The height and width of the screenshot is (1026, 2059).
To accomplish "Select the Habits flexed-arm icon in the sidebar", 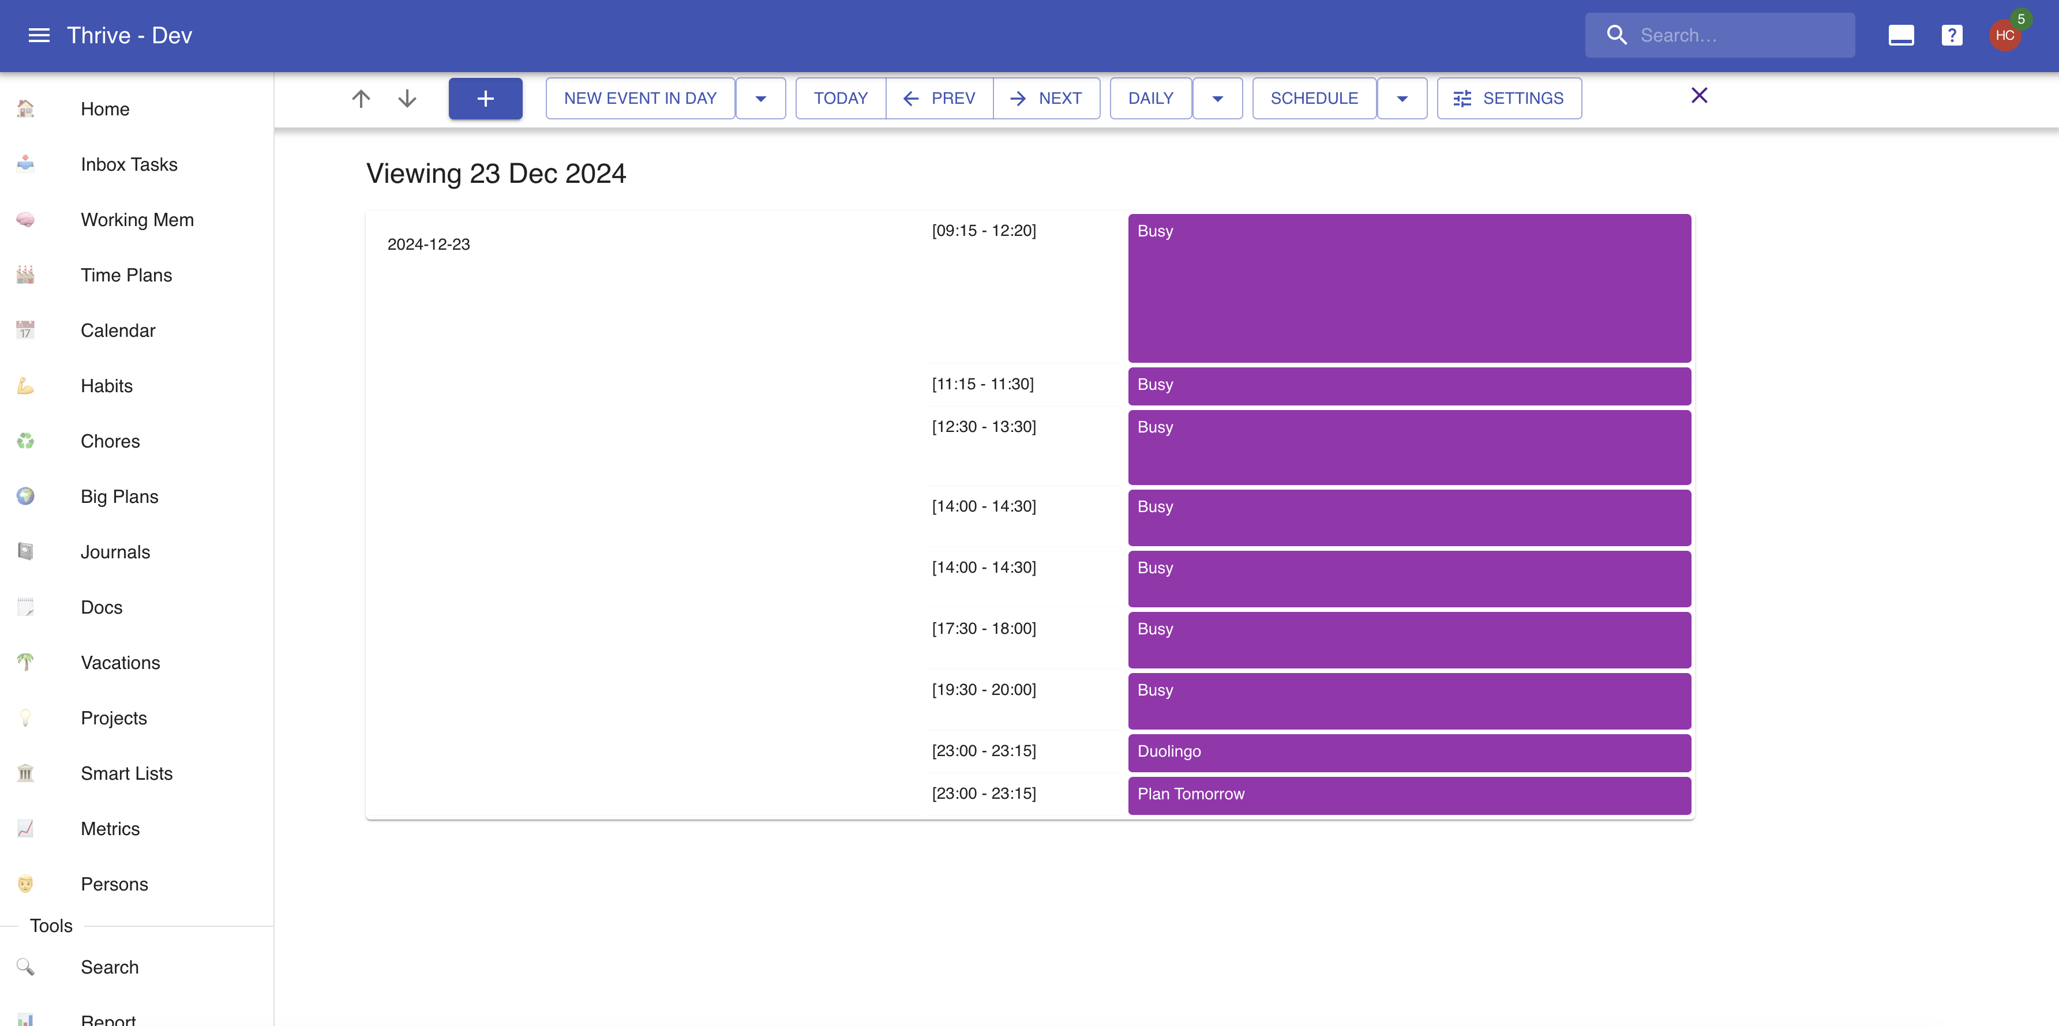I will point(25,385).
